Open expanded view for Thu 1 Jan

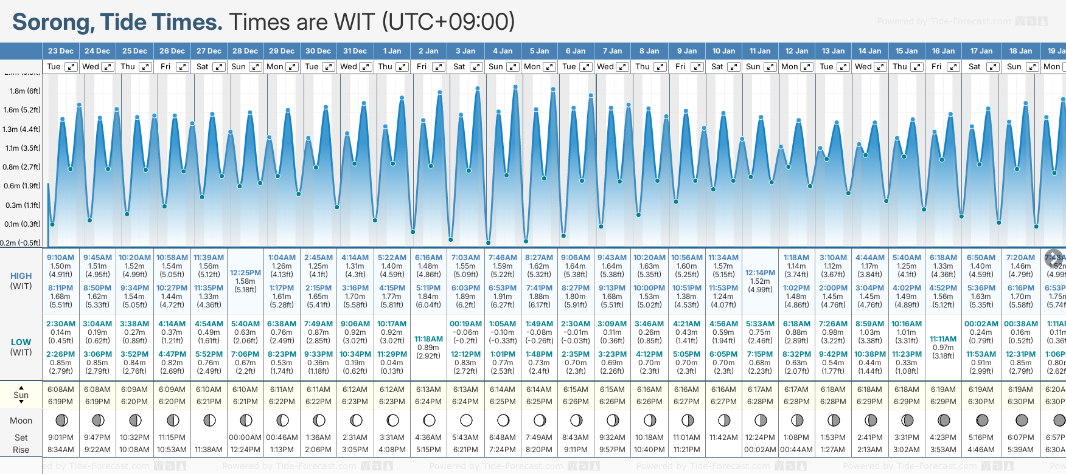click(x=402, y=67)
